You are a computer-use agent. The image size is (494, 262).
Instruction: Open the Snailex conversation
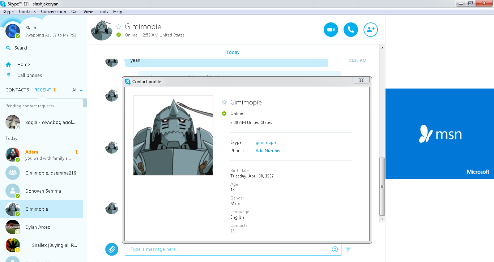[42, 245]
